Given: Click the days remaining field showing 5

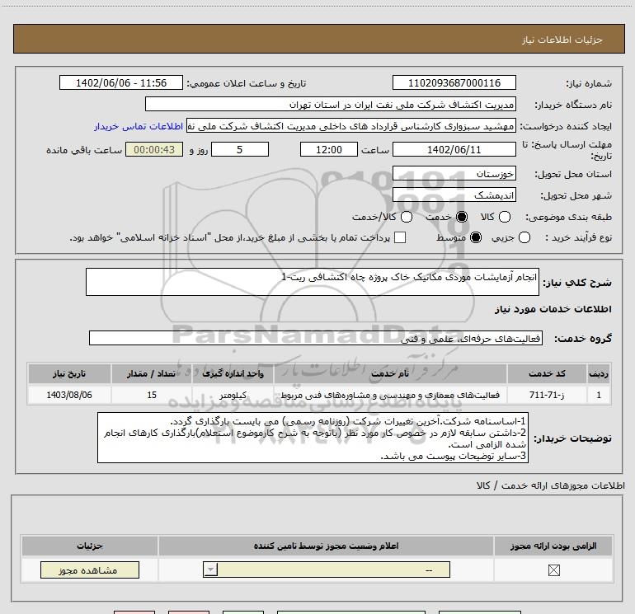Looking at the screenshot, I should [240, 149].
